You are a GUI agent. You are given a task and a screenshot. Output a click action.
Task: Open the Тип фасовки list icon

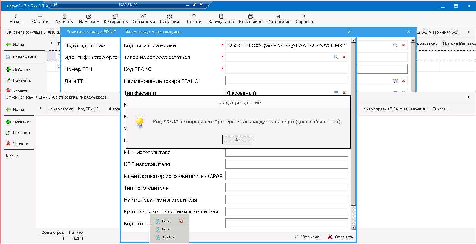coord(336,93)
